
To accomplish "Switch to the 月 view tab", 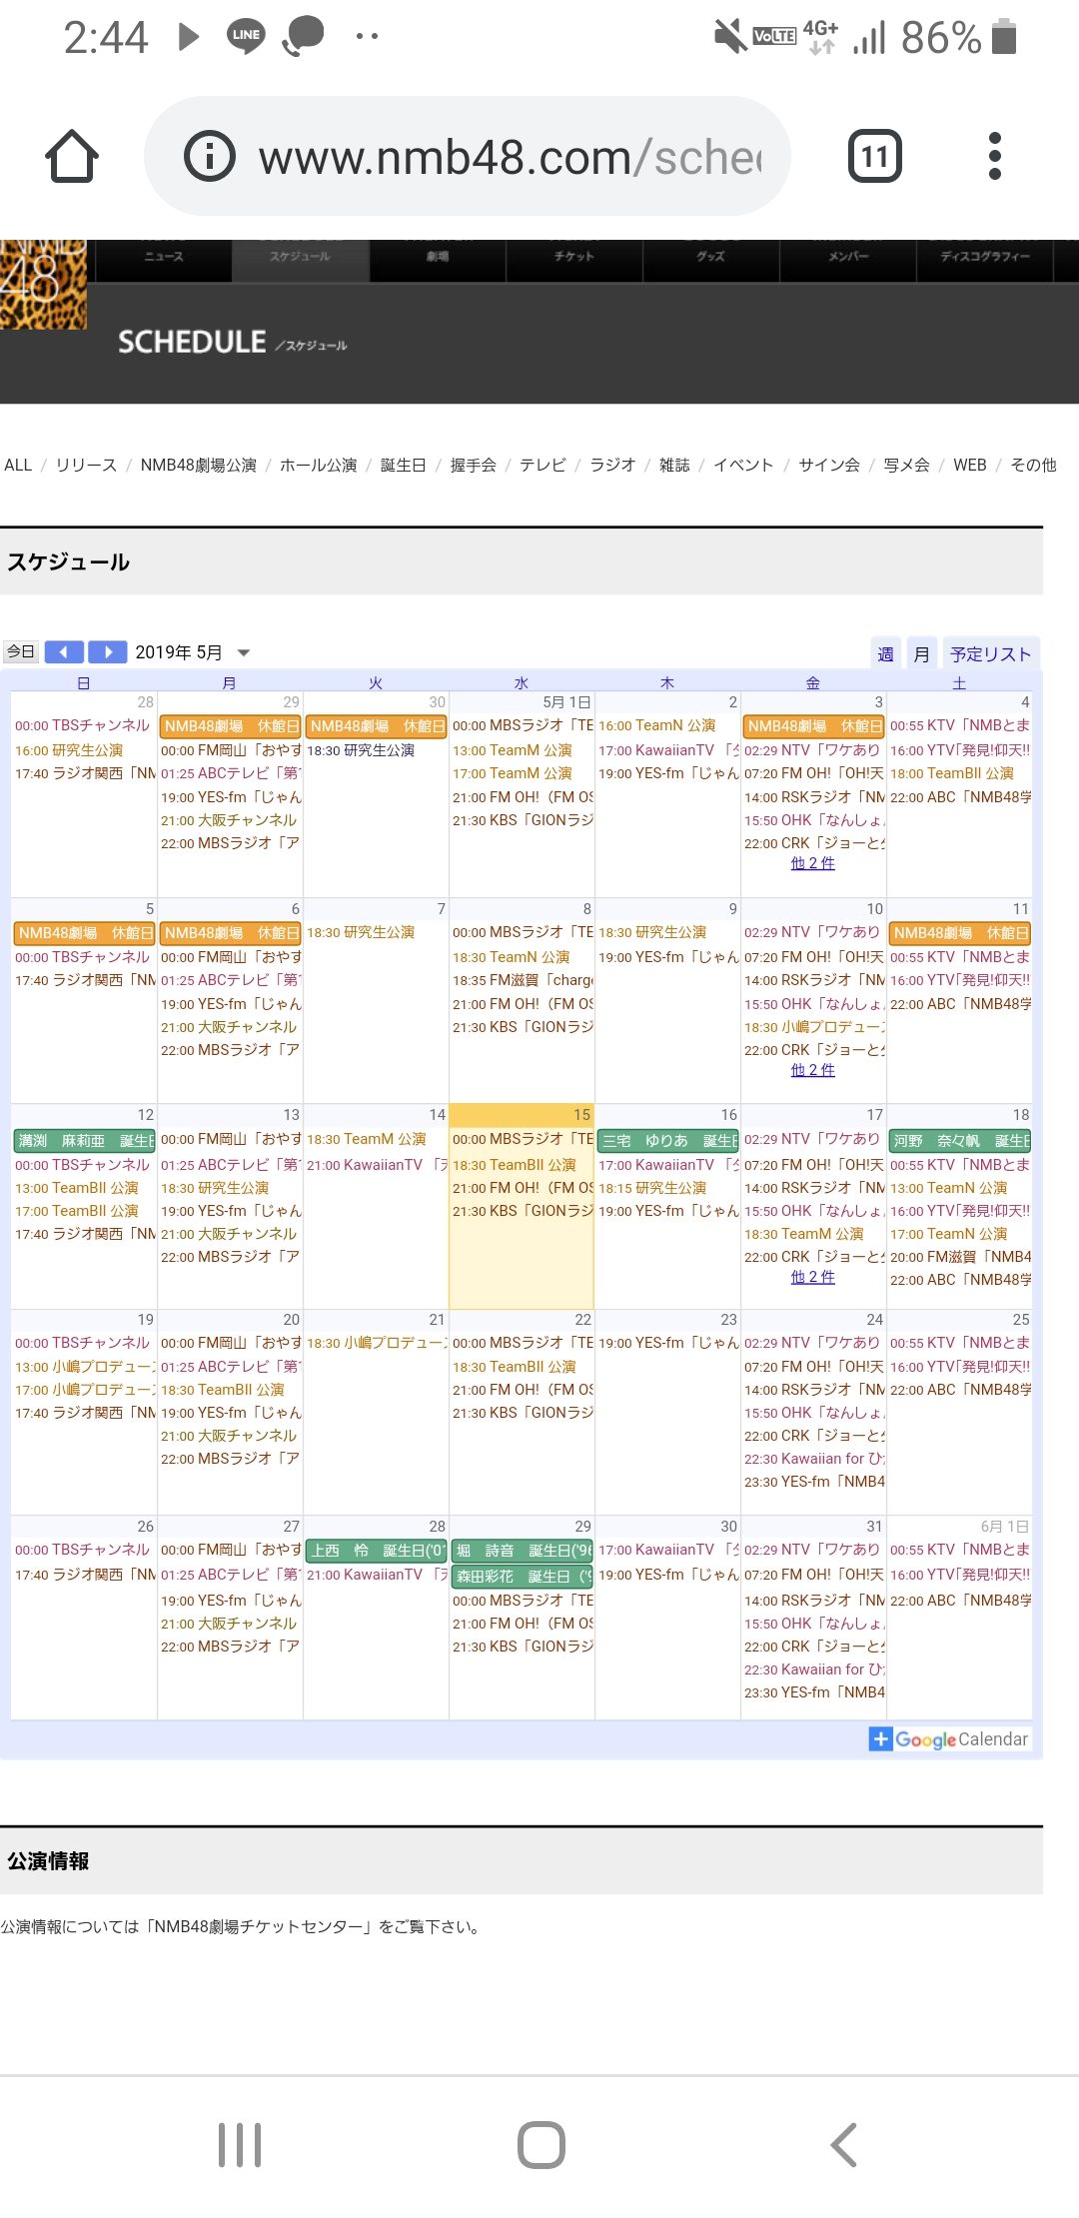I will pyautogui.click(x=921, y=654).
